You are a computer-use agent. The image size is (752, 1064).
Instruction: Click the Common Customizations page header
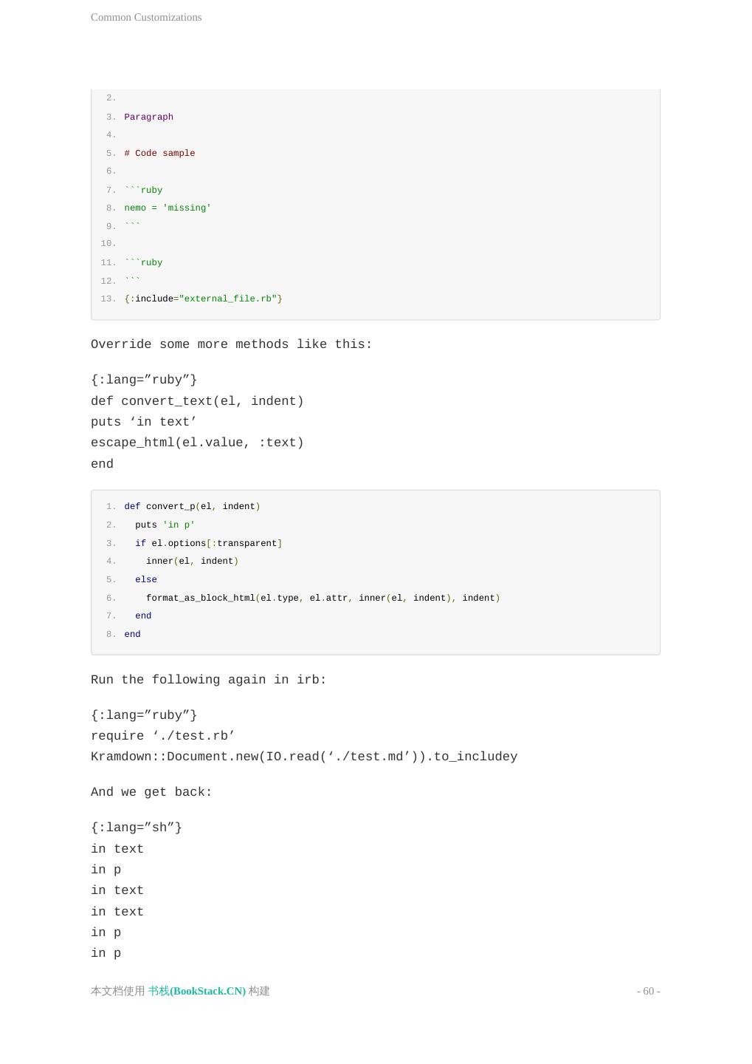click(146, 17)
